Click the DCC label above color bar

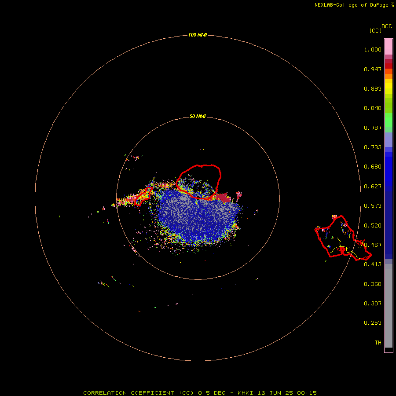(x=386, y=26)
